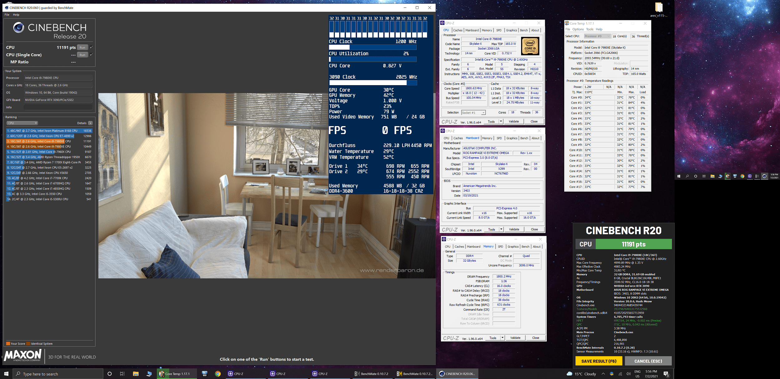
Task: Open the Ranking CPU dropdown
Action: [22, 123]
